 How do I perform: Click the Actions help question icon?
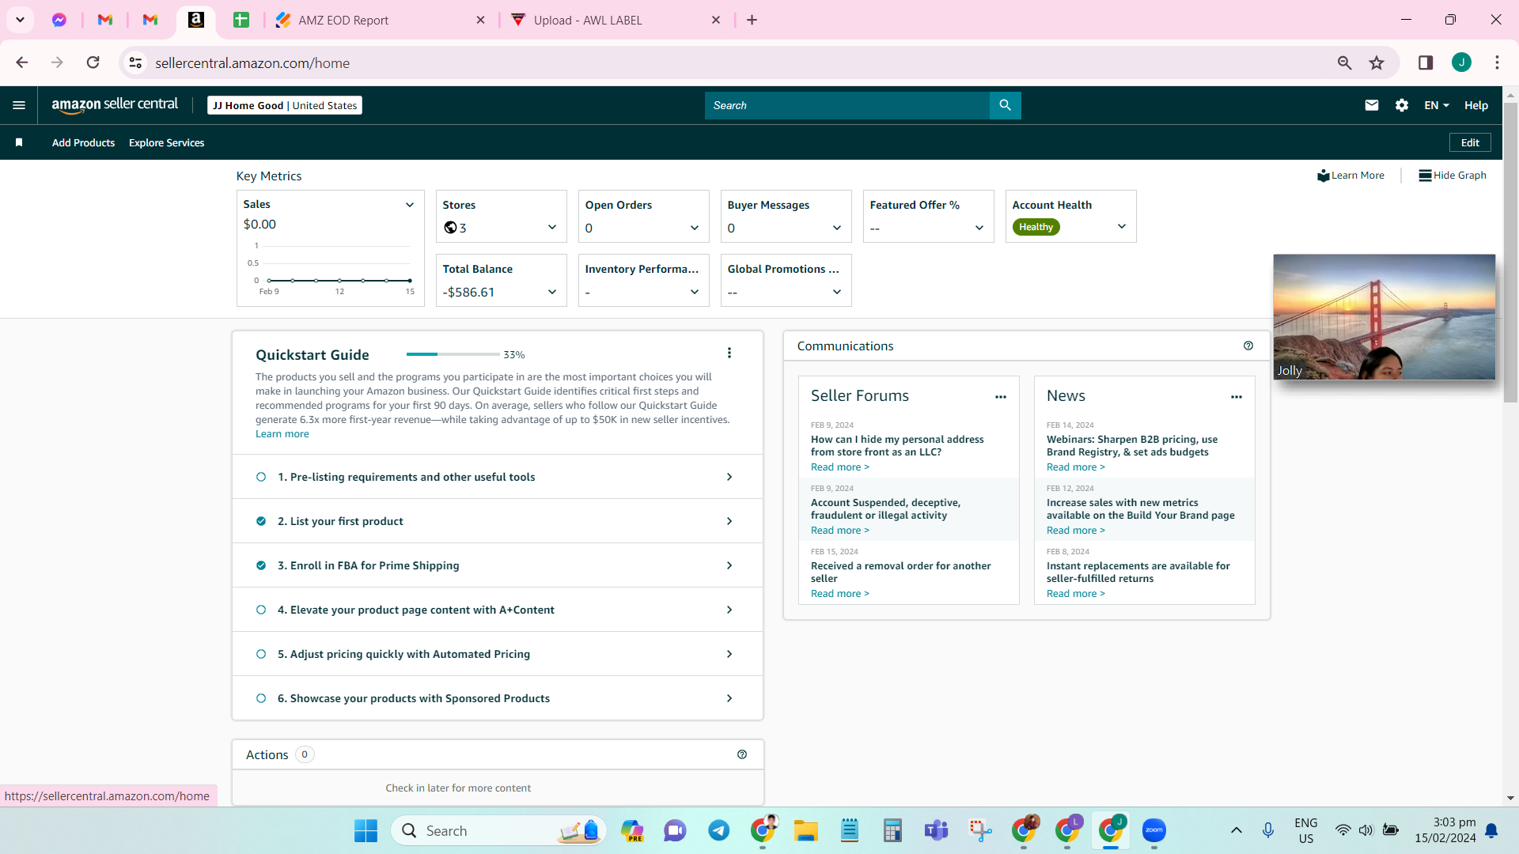point(742,754)
